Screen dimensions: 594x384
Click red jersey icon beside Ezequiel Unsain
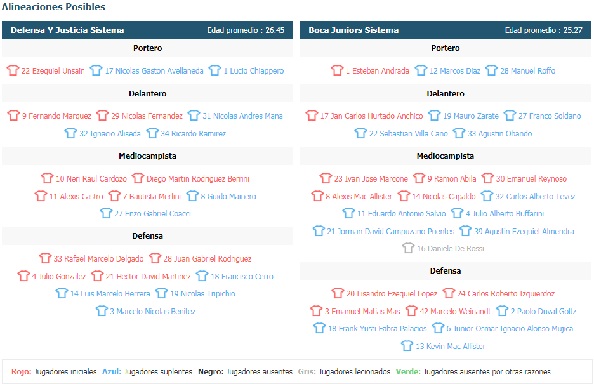click(x=13, y=70)
